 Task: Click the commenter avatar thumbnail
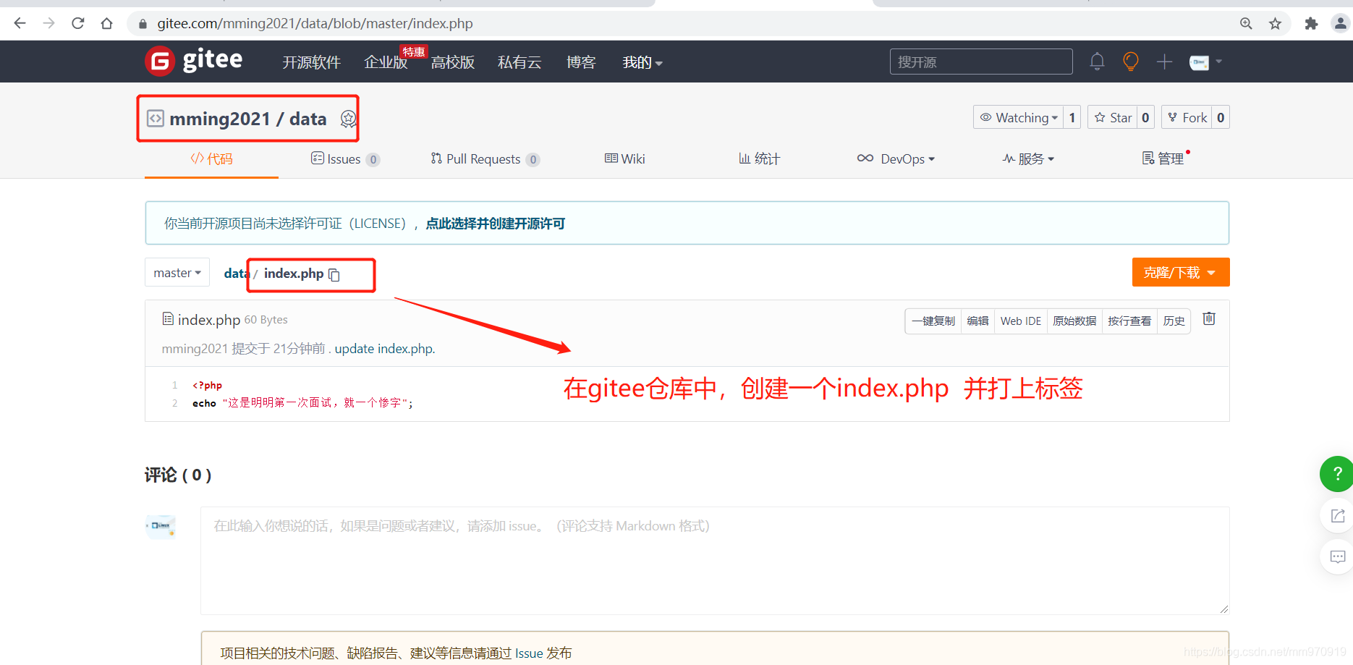[x=160, y=526]
